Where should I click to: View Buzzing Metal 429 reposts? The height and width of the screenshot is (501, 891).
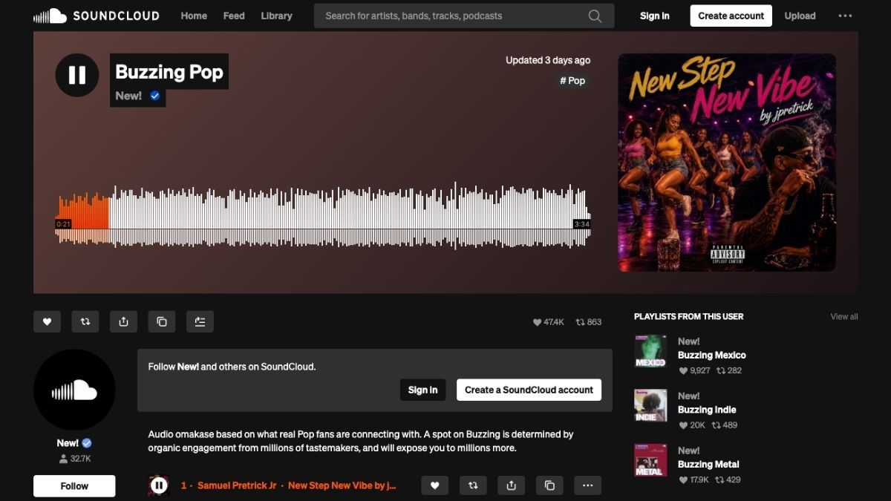point(728,480)
